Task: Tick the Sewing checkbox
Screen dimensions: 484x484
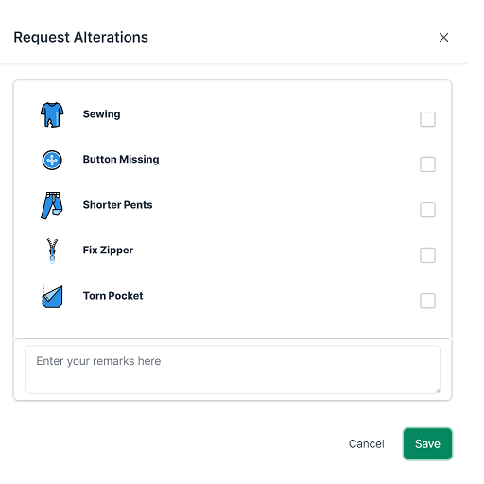Action: [427, 119]
